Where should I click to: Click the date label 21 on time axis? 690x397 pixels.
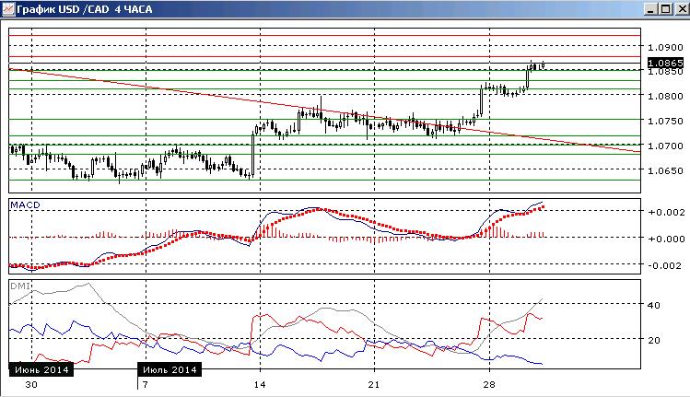pos(374,385)
